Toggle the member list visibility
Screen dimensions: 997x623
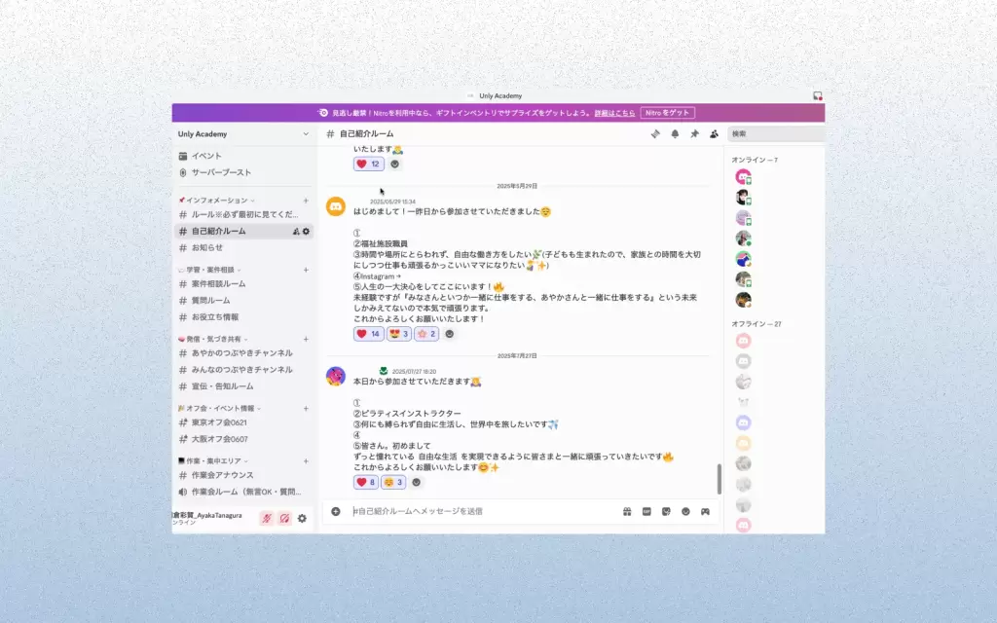[714, 134]
